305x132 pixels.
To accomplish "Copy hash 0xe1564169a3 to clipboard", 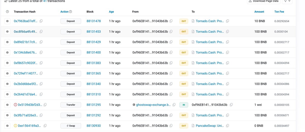I will click(45, 126).
